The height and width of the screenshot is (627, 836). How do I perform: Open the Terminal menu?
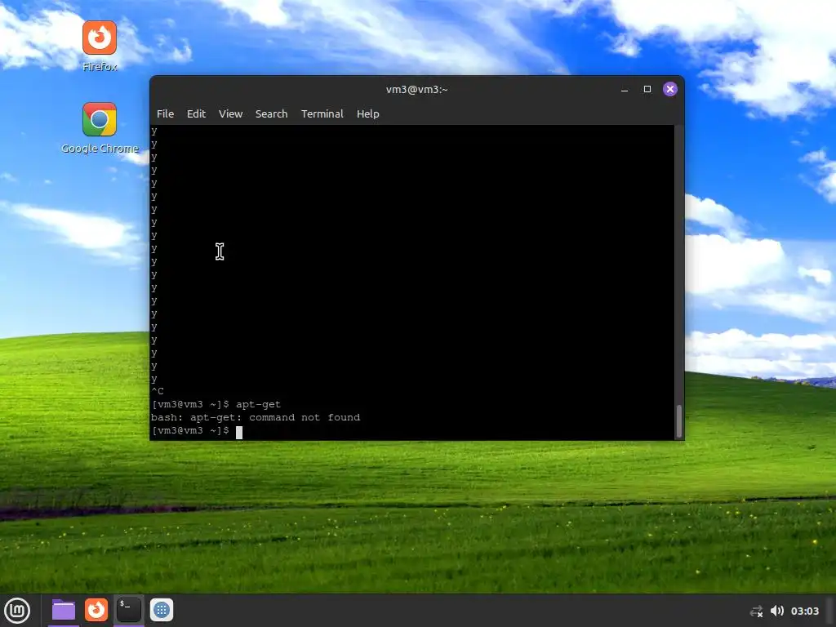tap(322, 113)
